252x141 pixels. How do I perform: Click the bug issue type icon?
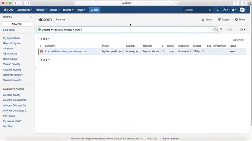click(x=41, y=51)
